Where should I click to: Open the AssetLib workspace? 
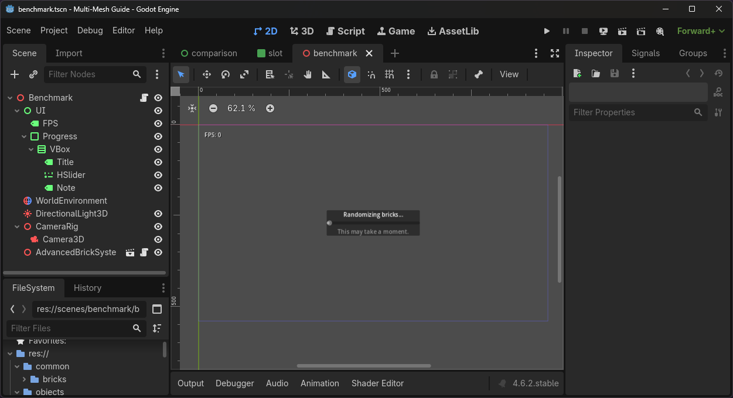[453, 31]
